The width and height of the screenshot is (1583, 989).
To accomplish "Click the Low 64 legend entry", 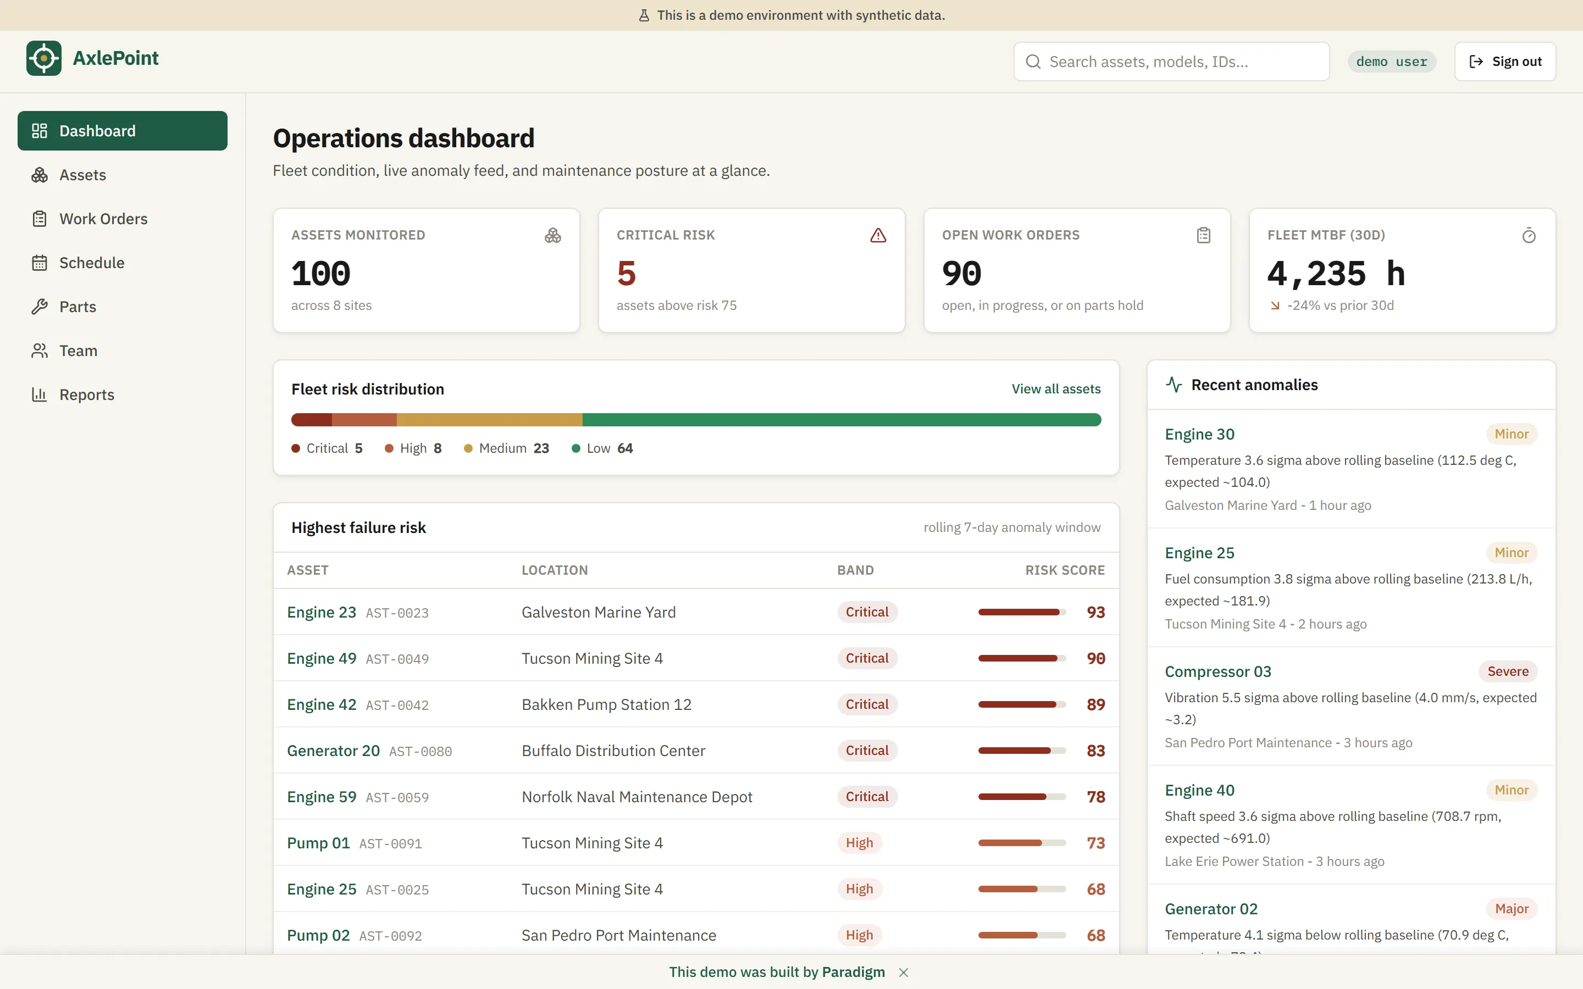I will coord(602,448).
